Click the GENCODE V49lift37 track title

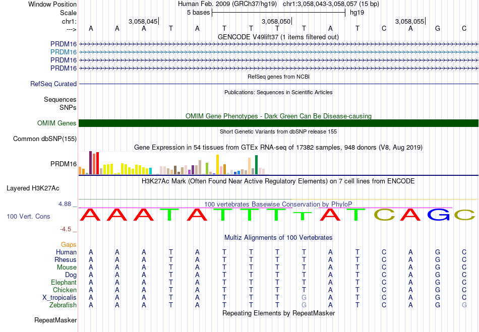pos(278,37)
